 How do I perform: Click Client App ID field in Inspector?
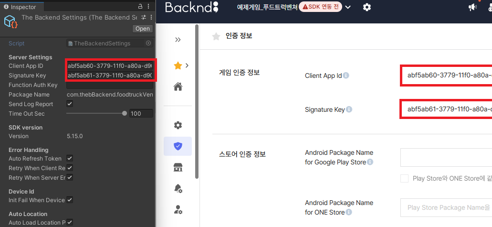tap(110, 66)
